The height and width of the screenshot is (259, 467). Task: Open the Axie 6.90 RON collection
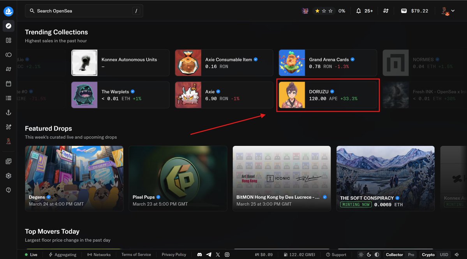[x=224, y=95]
